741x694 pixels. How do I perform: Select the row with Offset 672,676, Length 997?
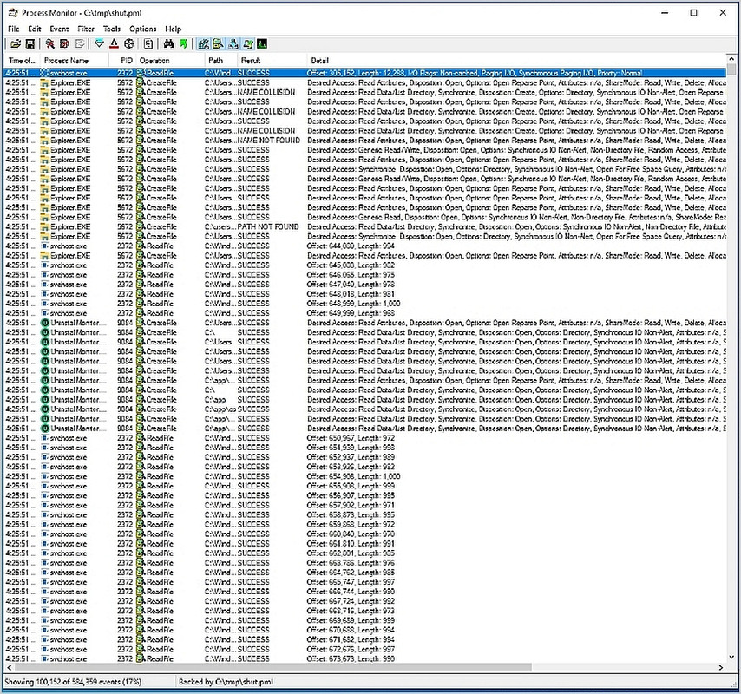pos(364,649)
